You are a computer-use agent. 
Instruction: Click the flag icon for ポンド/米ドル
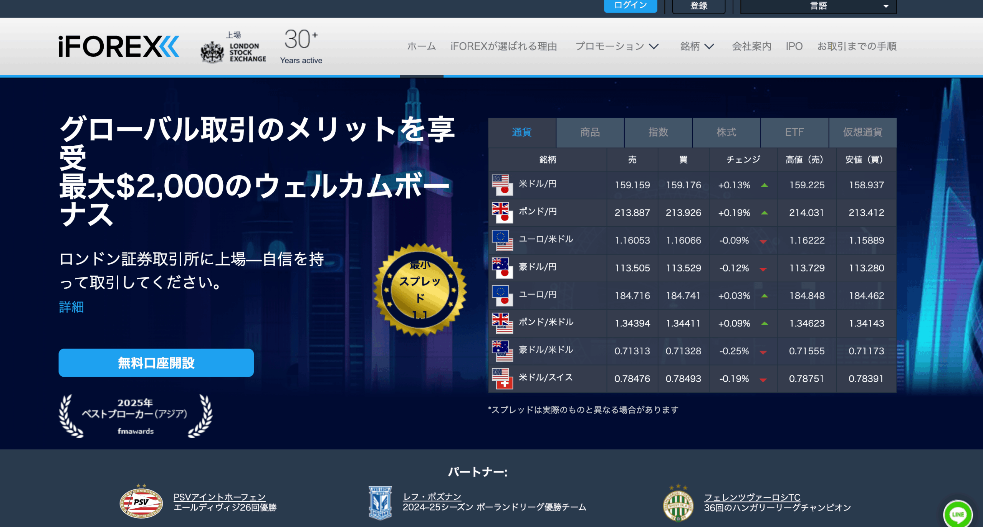(x=502, y=323)
